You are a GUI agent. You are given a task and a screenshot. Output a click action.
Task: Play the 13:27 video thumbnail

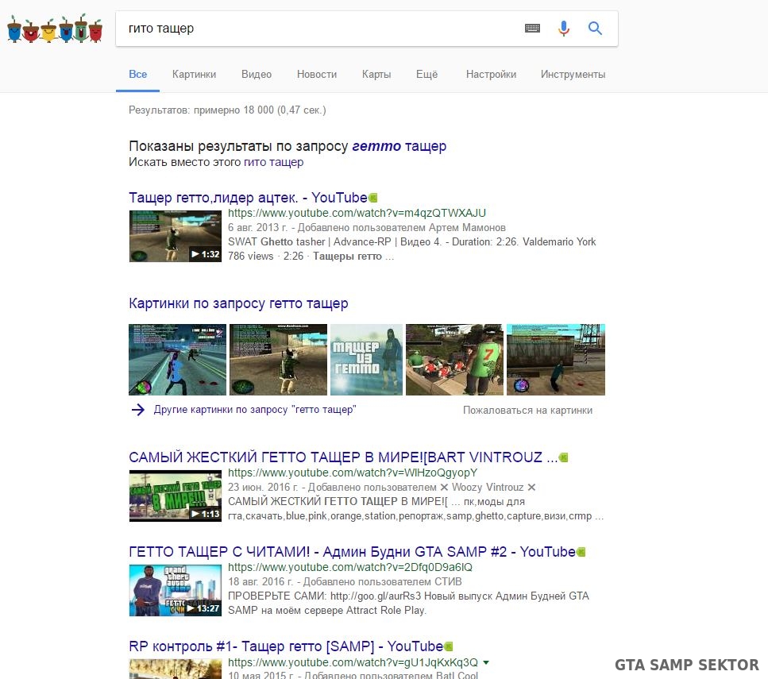176,590
